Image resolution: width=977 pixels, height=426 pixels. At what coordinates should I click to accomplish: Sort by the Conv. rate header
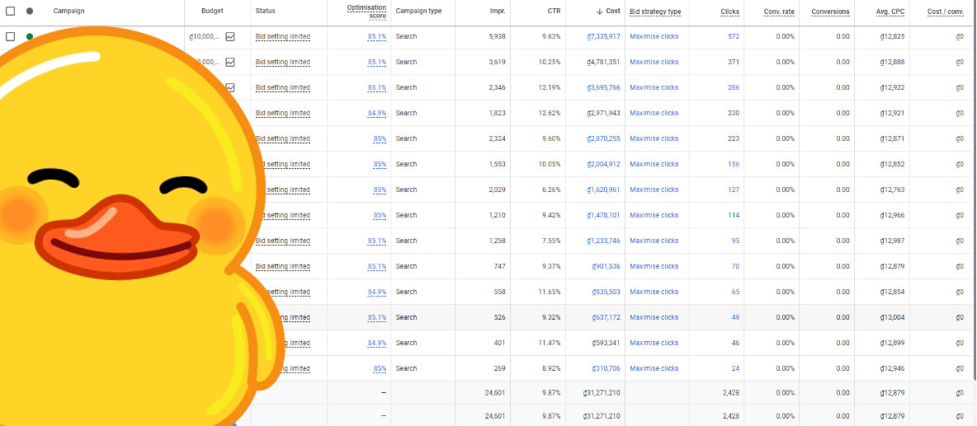779,12
